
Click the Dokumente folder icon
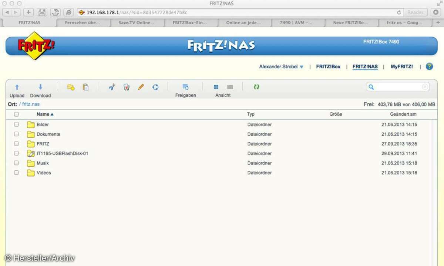31,134
